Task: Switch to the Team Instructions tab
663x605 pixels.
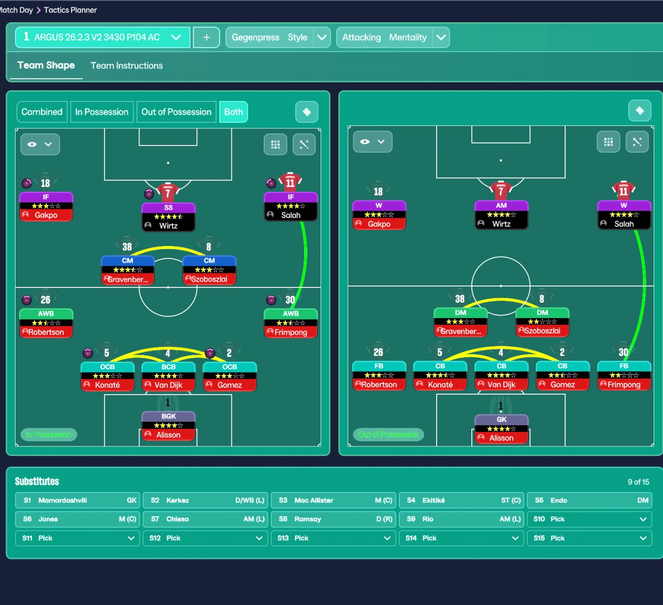Action: coord(126,66)
